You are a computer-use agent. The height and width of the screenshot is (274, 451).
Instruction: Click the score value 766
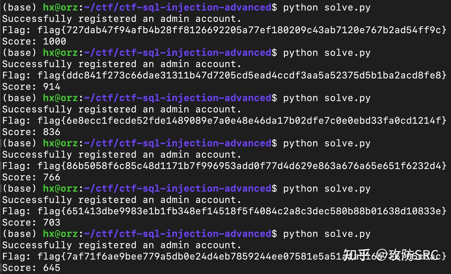pos(52,177)
